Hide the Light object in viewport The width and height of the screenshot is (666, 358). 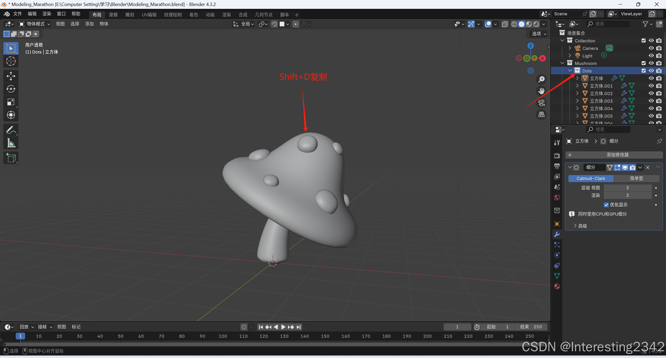(x=651, y=56)
